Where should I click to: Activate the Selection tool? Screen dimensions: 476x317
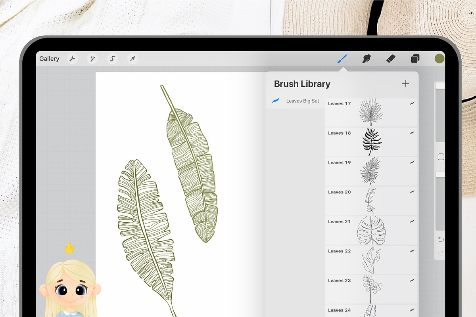coord(113,59)
